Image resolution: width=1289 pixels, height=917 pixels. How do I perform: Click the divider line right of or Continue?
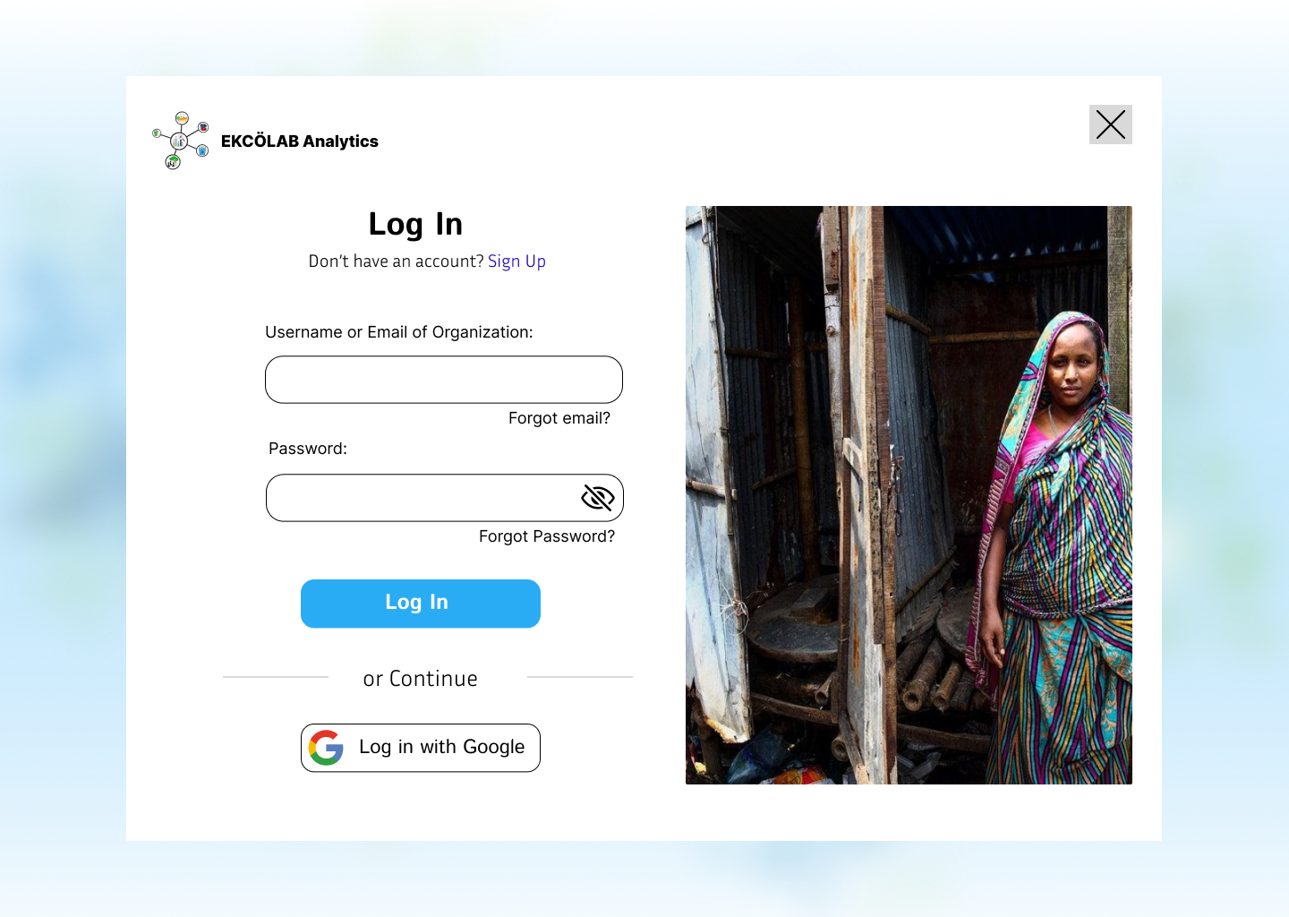(x=580, y=677)
